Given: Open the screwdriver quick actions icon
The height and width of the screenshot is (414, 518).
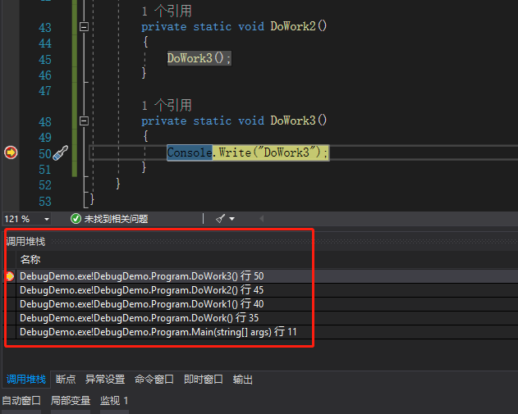Looking at the screenshot, I should tap(61, 152).
